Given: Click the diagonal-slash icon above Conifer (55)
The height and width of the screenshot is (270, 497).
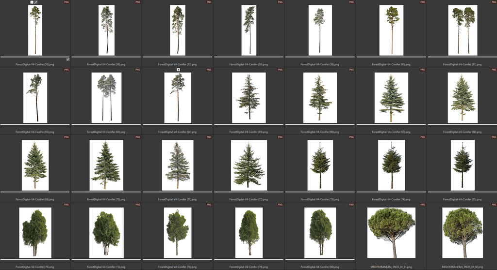Looking at the screenshot, I should tap(36, 2).
